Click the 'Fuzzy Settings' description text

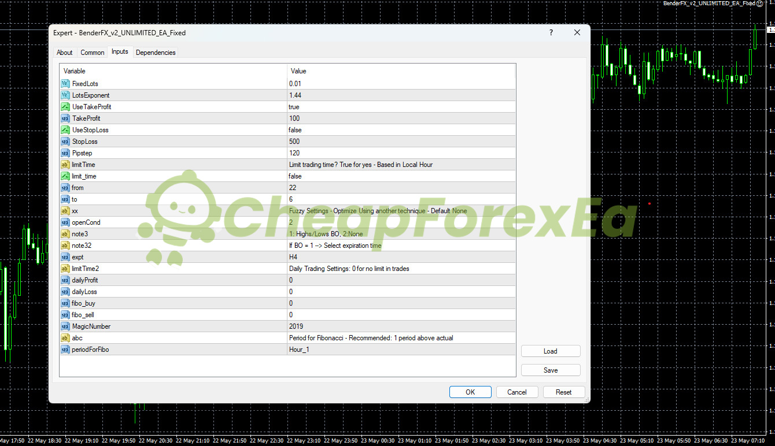coord(378,211)
